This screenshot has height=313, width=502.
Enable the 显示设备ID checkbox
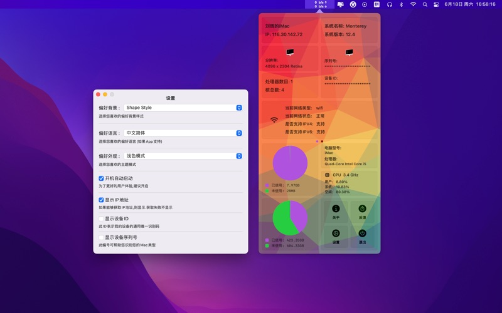101,219
